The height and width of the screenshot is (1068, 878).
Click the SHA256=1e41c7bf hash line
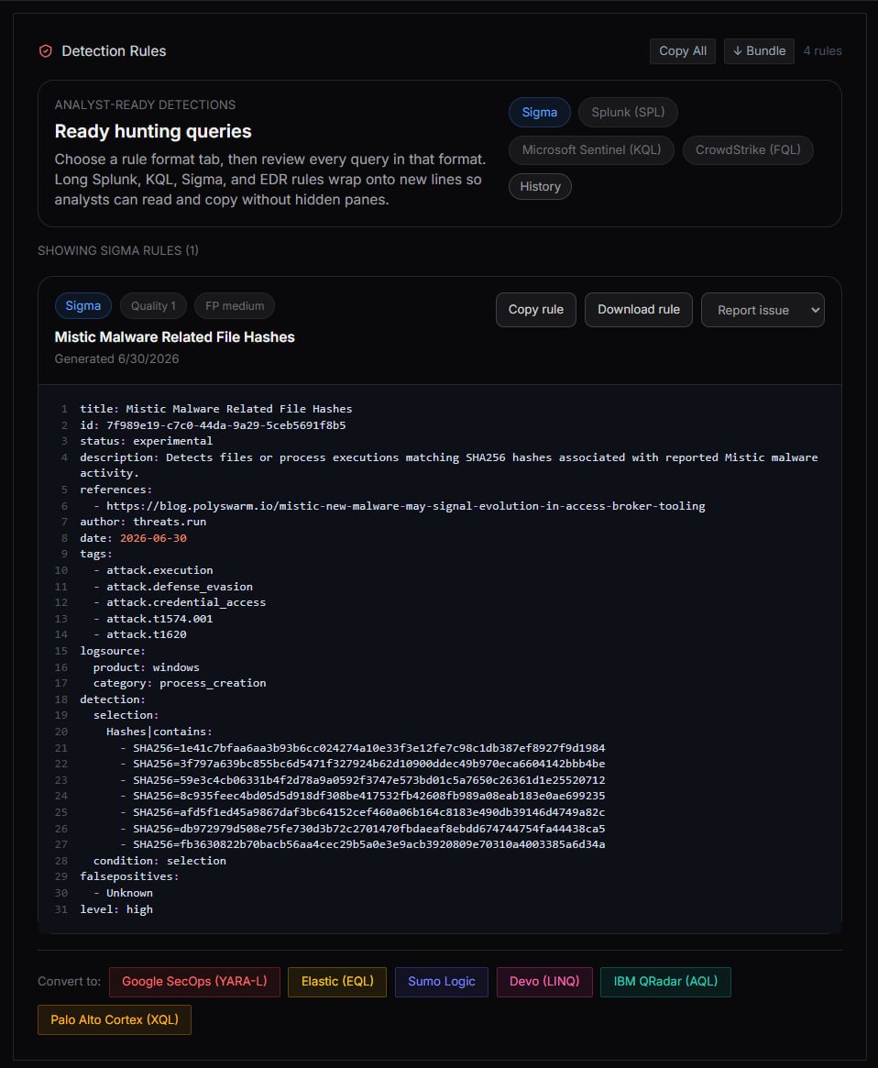(x=362, y=748)
